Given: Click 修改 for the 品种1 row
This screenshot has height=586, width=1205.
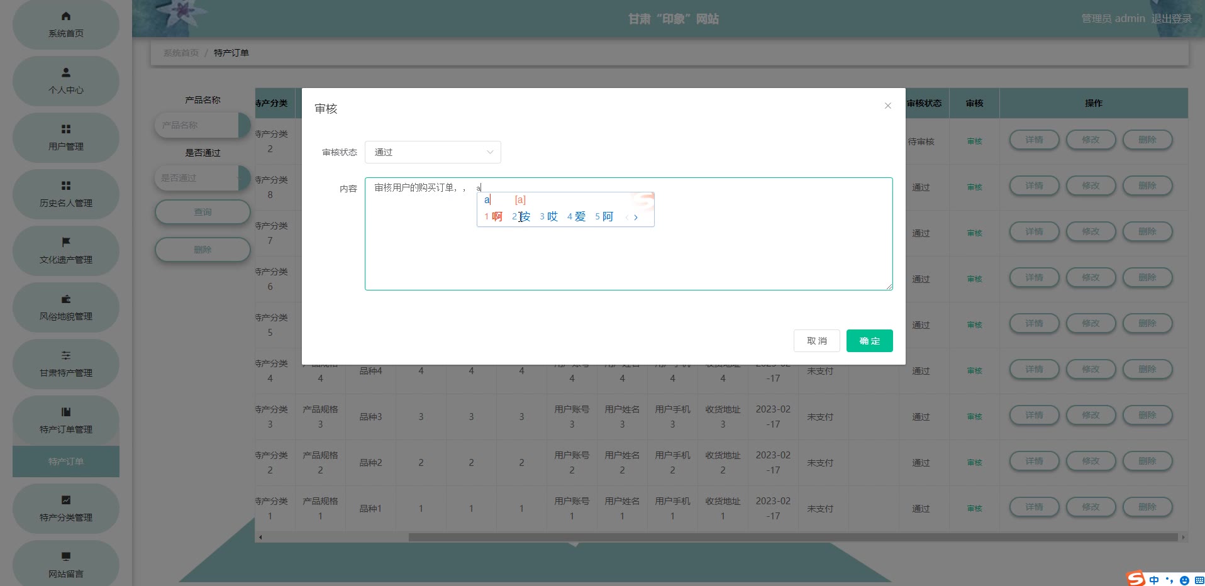Looking at the screenshot, I should (1091, 507).
